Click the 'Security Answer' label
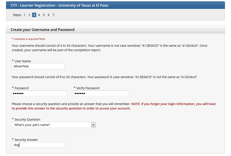The height and width of the screenshot is (156, 231). pyautogui.click(x=26, y=140)
